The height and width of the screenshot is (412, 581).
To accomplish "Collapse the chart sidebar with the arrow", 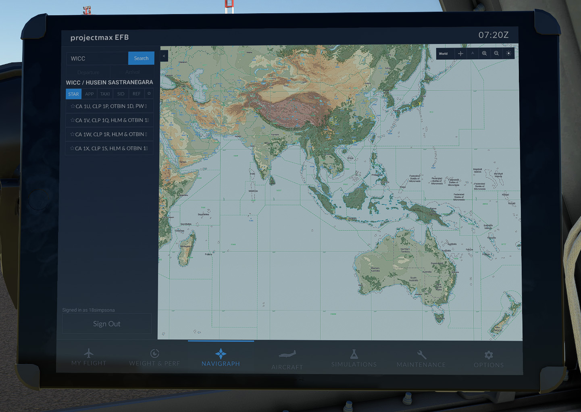I will (x=164, y=56).
